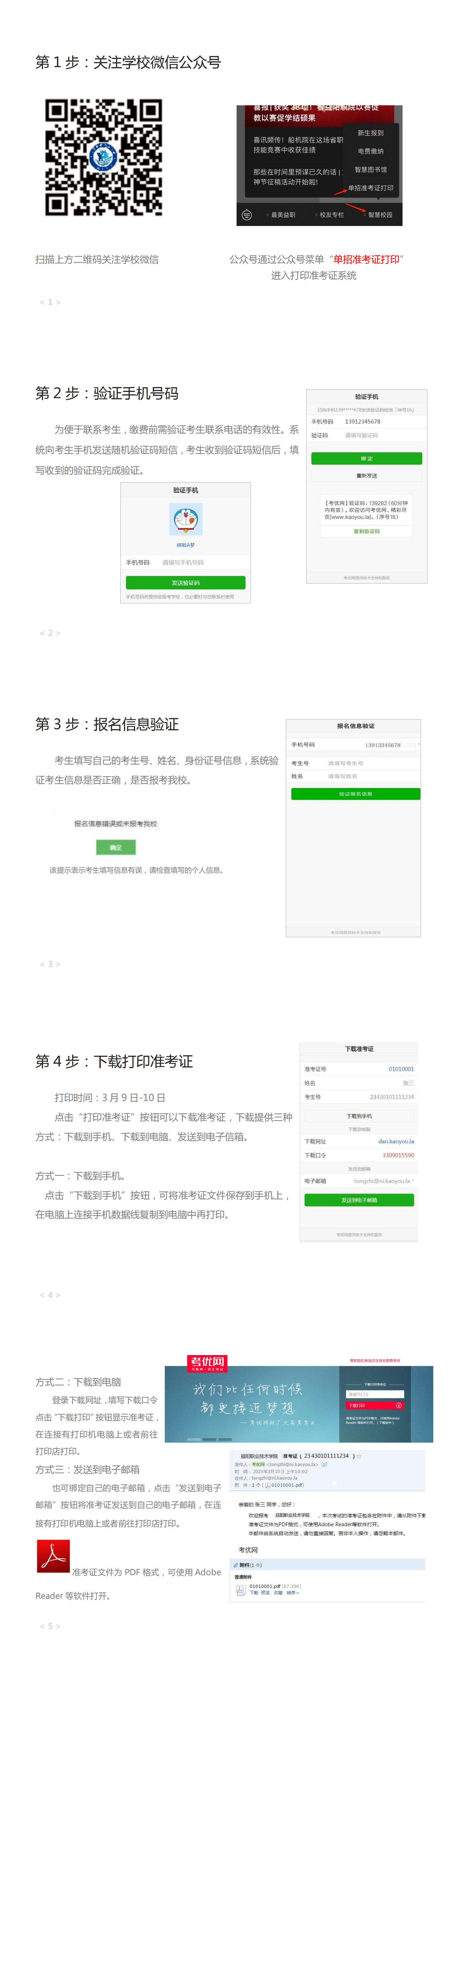Click the 第 4 步：下载打印准考证 heading

click(x=114, y=1062)
